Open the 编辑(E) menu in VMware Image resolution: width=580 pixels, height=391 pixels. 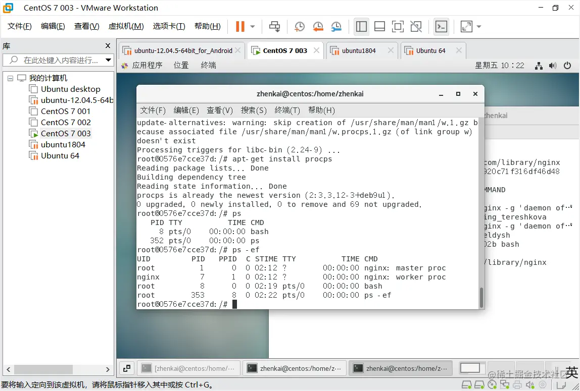[53, 26]
